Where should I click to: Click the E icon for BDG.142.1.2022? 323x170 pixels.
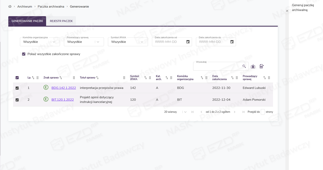click(46, 88)
